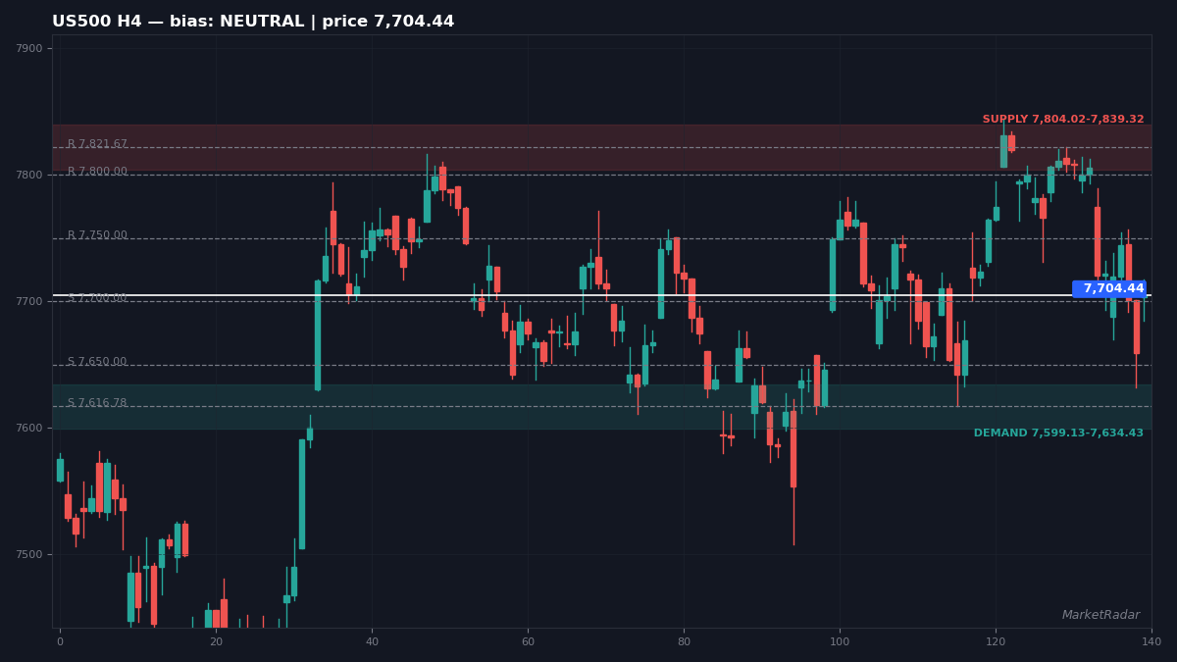Select the DEMAND 7,599.13-7,634.43 label
1177x662 pixels.
(1058, 433)
